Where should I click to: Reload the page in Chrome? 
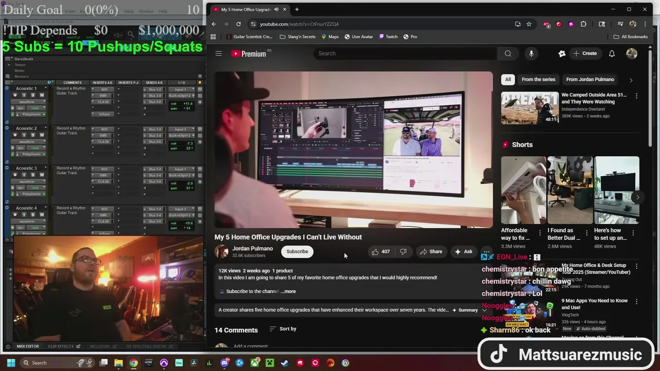point(238,24)
